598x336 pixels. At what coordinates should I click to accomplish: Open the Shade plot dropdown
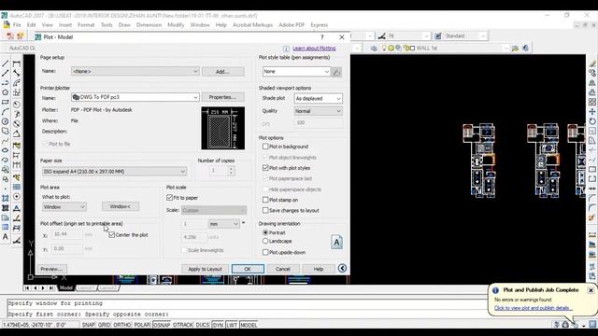tap(318, 98)
